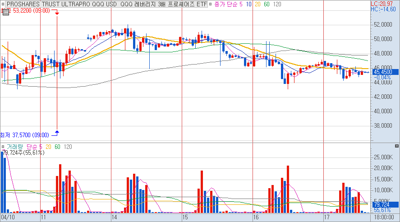Select the volume MA 60 legend entry
This screenshot has height=222, width=400.
[x=57, y=147]
